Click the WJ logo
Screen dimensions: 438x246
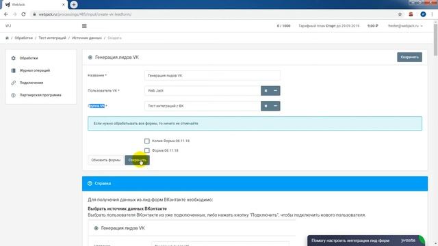[8, 26]
